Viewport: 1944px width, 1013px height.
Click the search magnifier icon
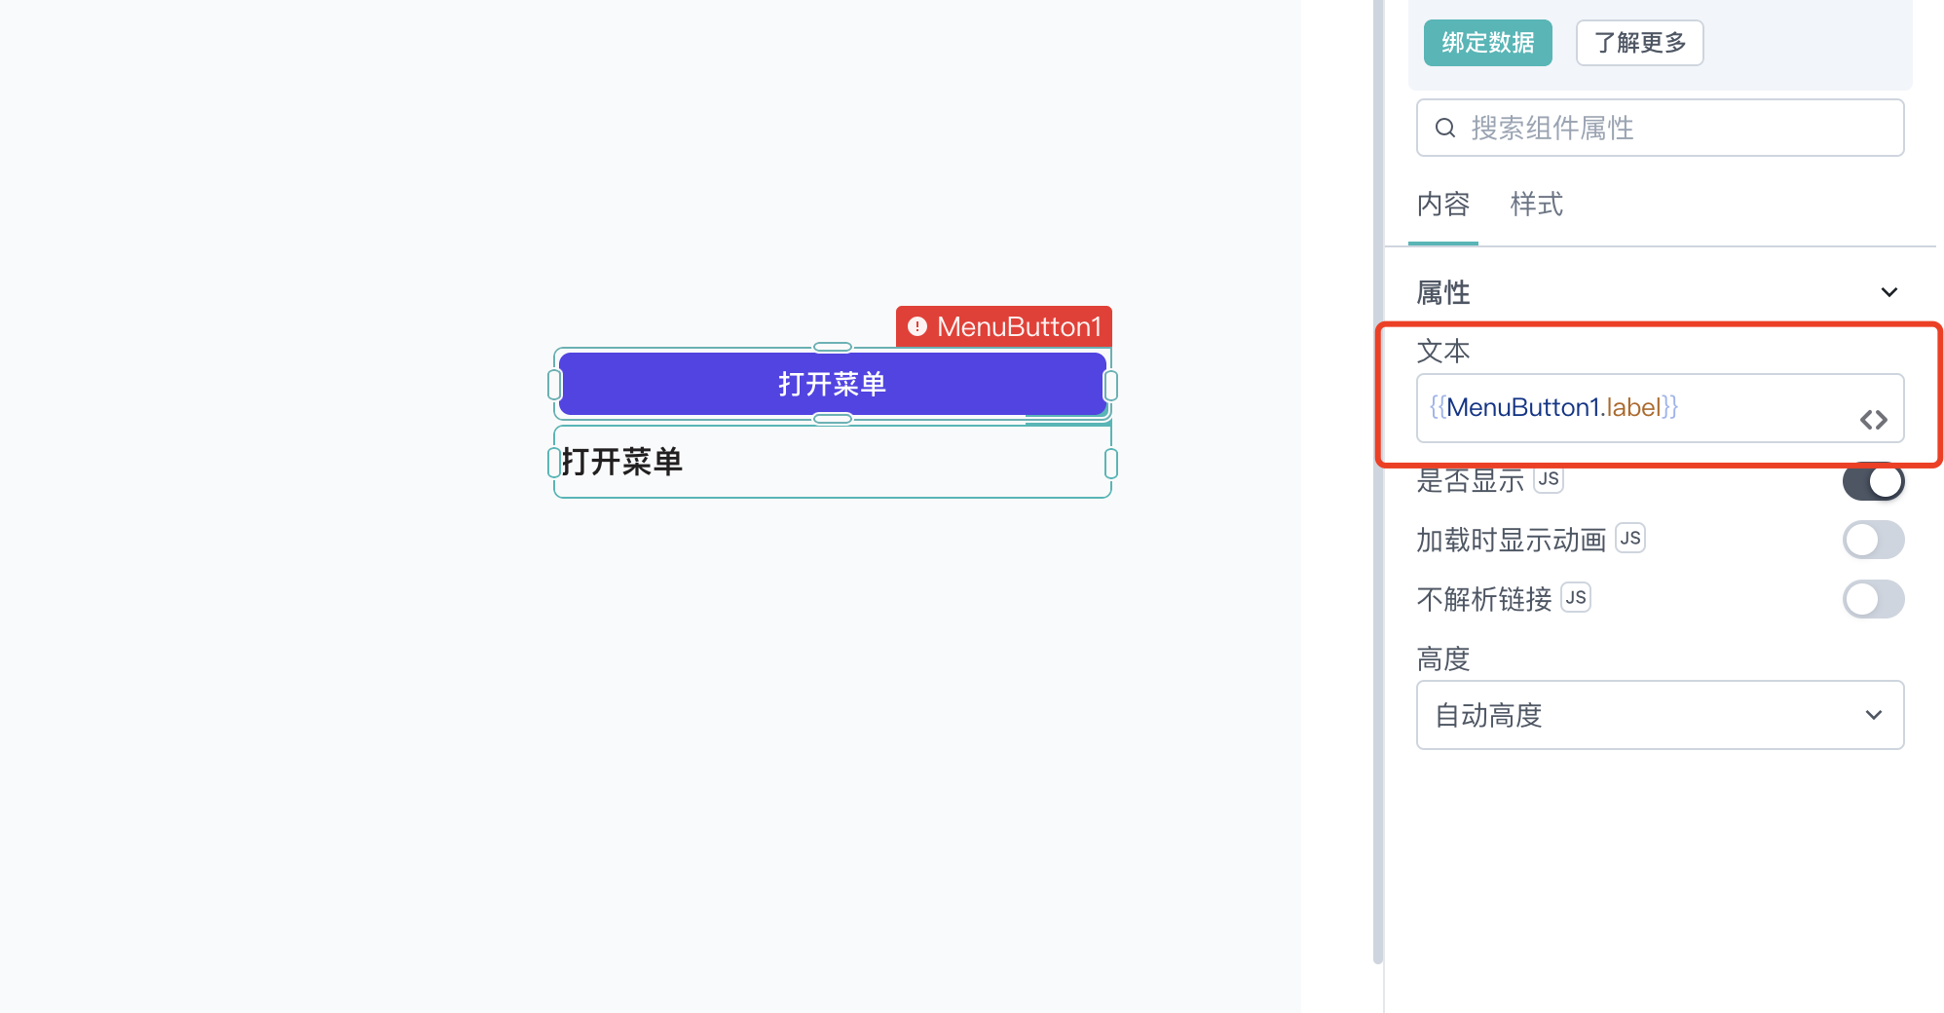(1445, 128)
